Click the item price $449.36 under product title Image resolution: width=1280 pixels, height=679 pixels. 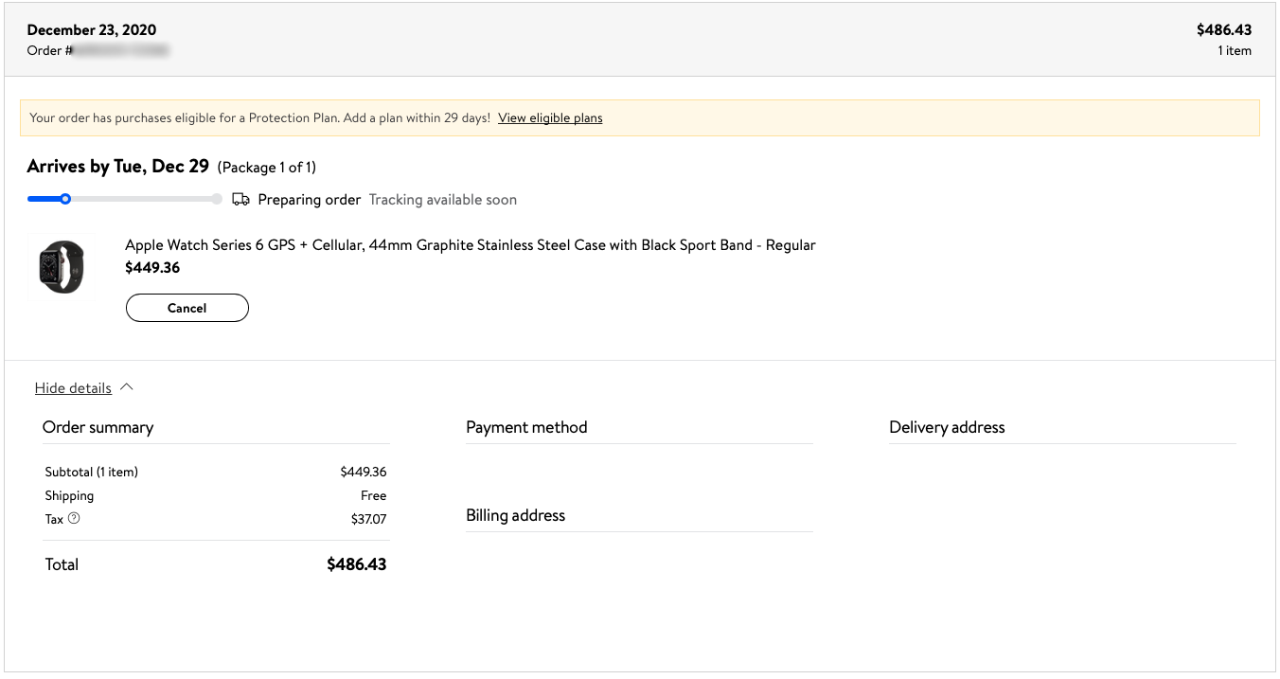(x=152, y=268)
